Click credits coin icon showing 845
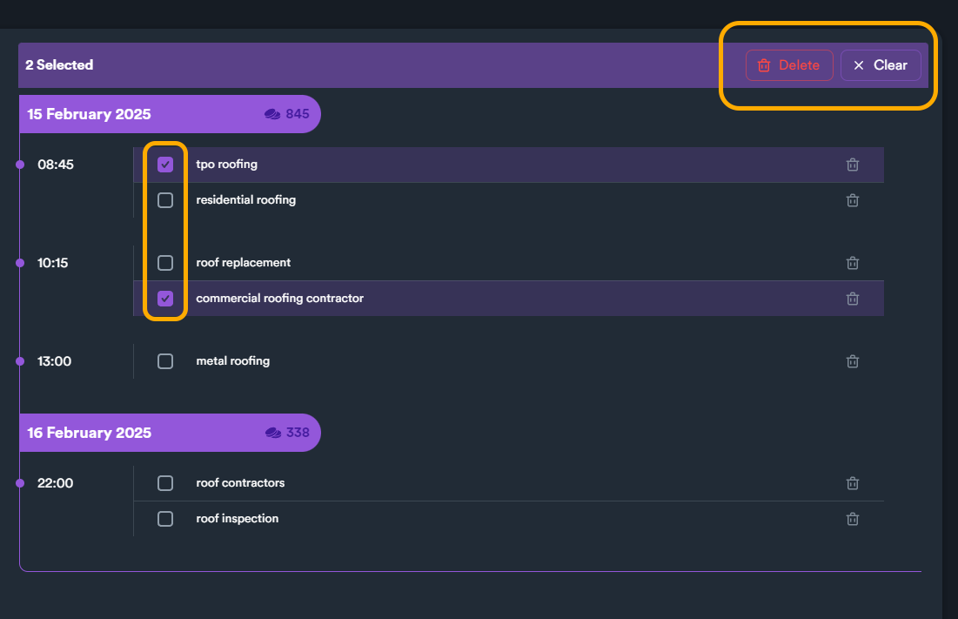Screen dimensions: 958x619 click(272, 114)
